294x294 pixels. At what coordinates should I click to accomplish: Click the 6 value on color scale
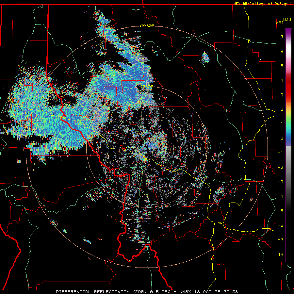pos(282,51)
